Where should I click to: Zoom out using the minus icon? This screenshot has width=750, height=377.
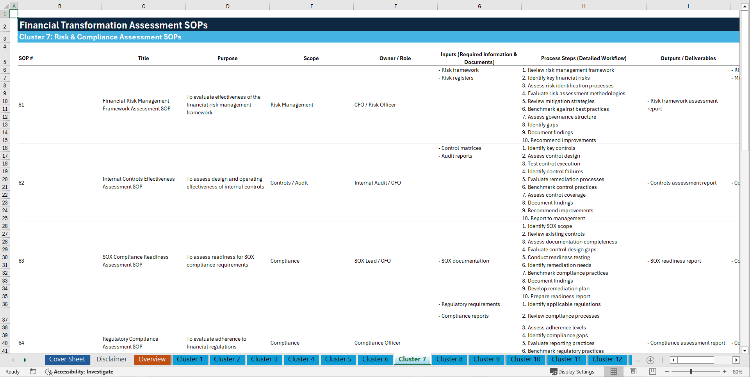point(667,372)
